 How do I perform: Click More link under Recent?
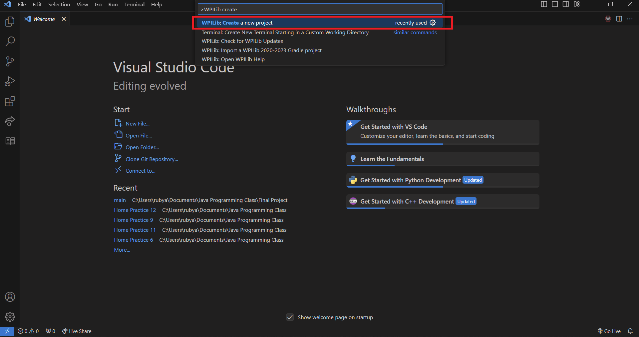click(122, 250)
